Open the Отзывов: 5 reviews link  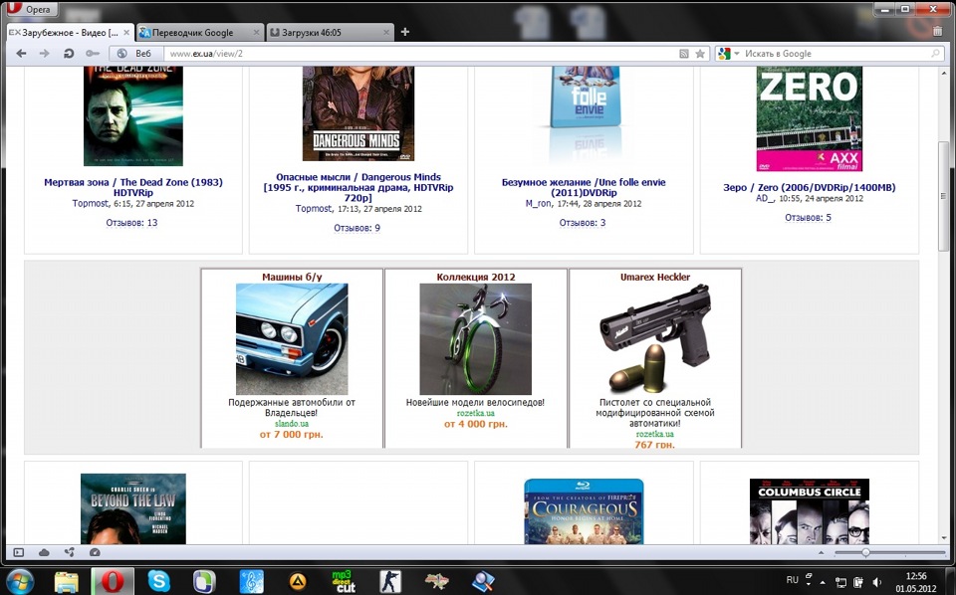pos(808,218)
